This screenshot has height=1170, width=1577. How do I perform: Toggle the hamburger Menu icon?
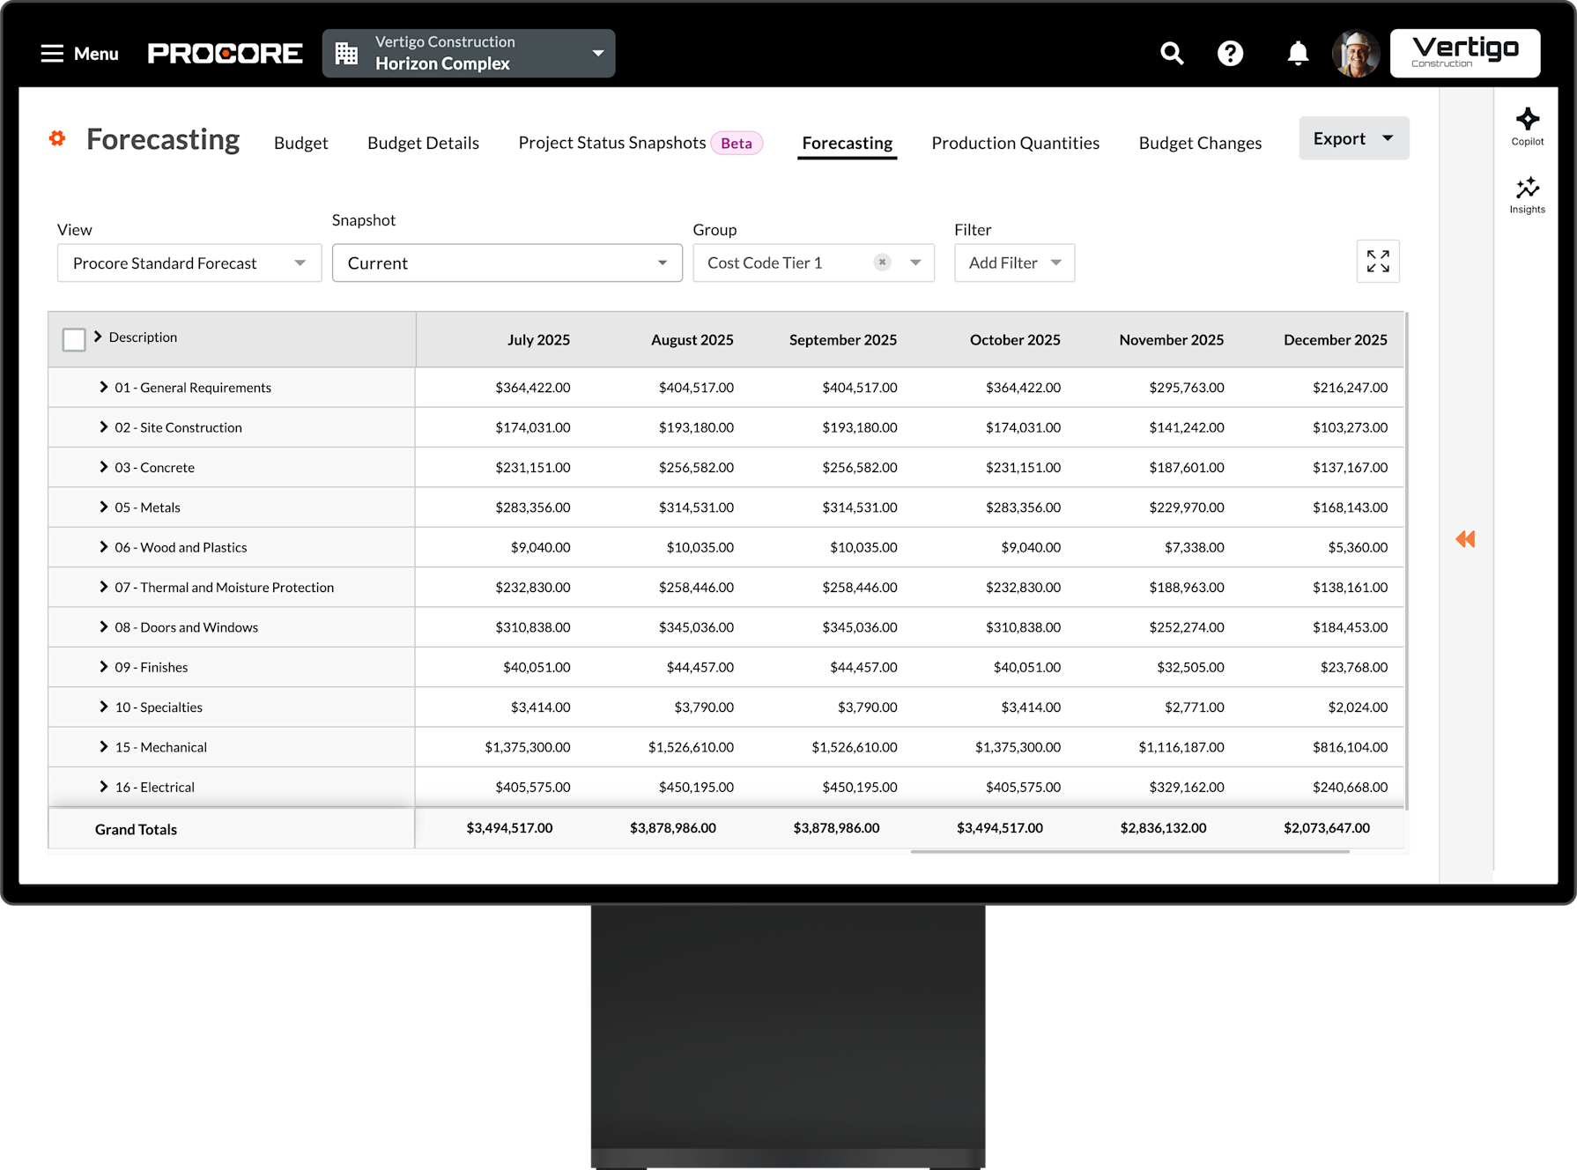(x=50, y=53)
